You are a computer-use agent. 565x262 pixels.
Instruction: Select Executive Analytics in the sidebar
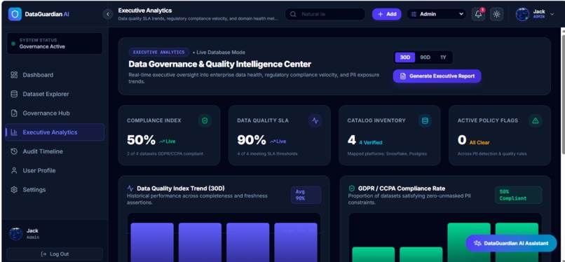click(x=55, y=132)
